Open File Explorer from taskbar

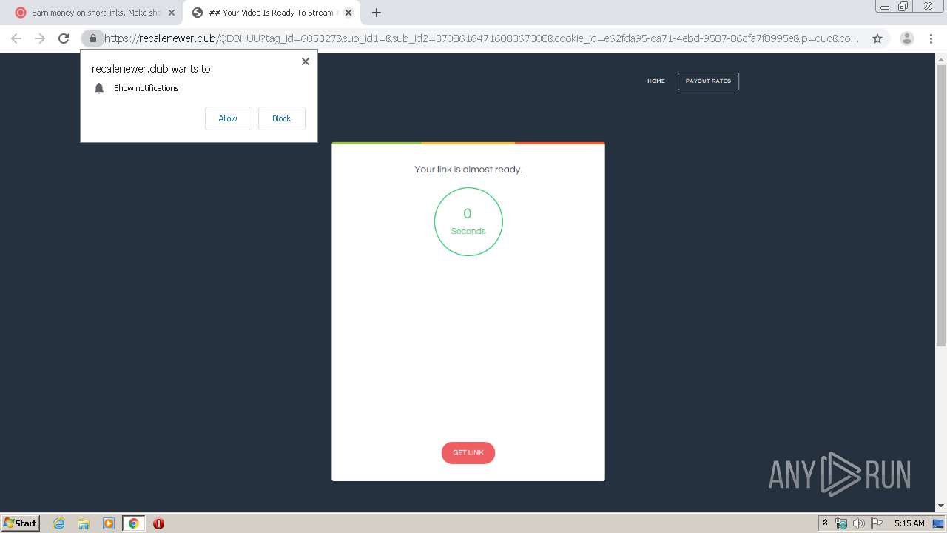pos(84,523)
